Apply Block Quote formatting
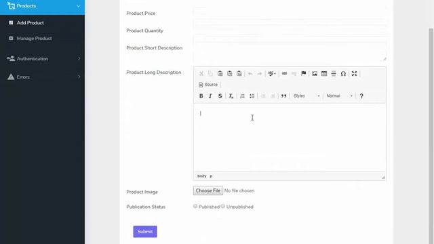This screenshot has width=434, height=244. click(x=283, y=96)
